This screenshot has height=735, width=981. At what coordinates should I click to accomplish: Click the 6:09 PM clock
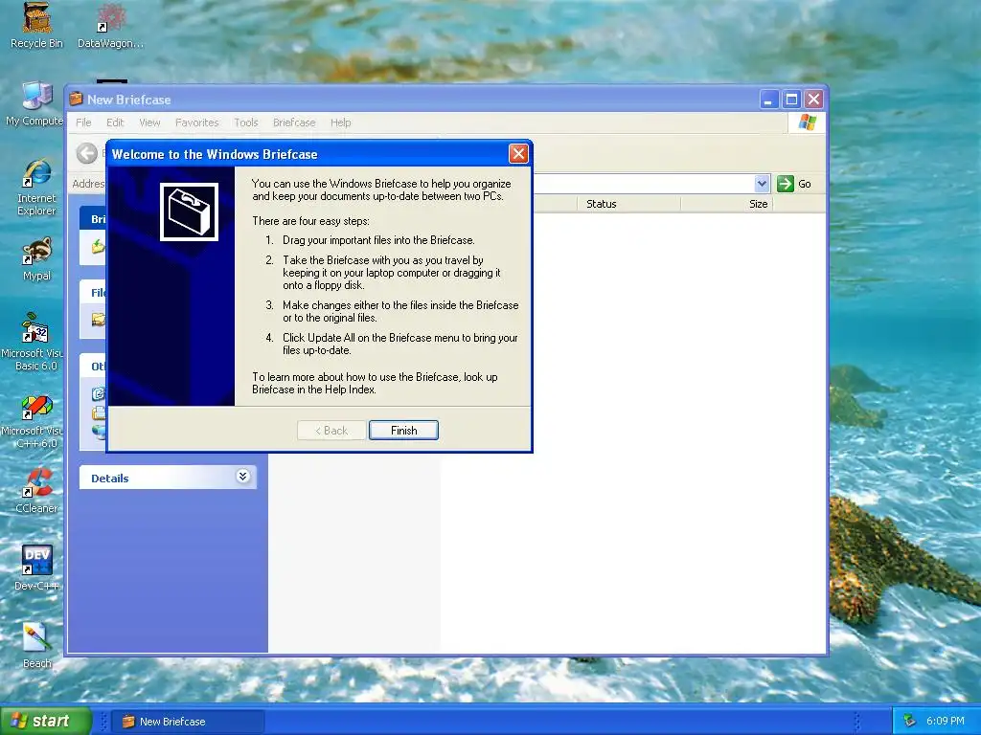coord(946,722)
